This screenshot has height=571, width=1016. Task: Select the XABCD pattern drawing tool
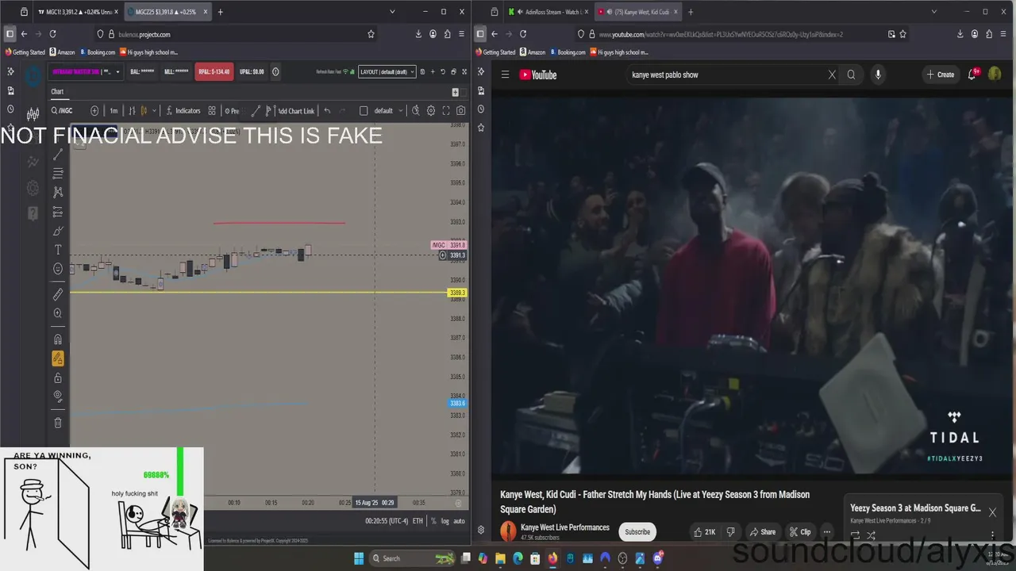pyautogui.click(x=58, y=193)
